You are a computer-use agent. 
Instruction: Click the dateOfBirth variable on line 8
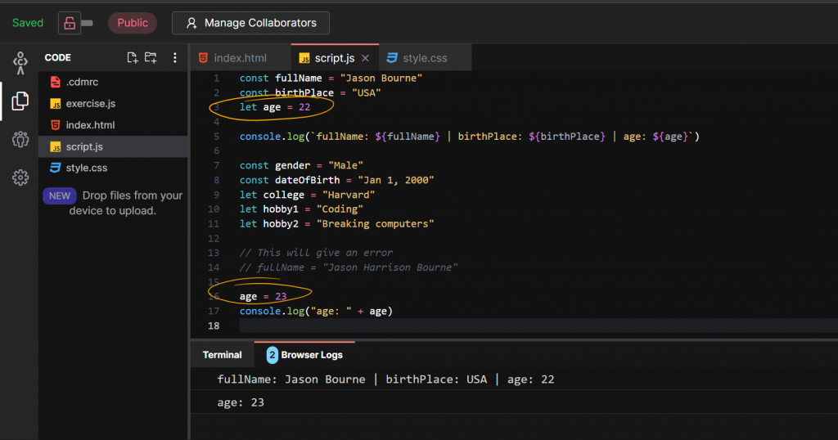point(308,181)
